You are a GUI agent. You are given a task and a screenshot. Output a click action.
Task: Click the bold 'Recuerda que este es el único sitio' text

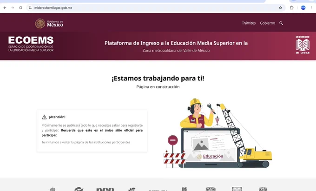click(x=92, y=132)
